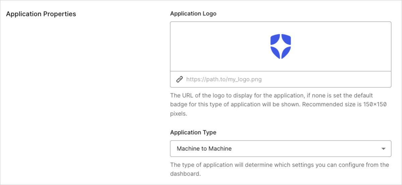Viewport: 402px width, 185px height.
Task: Click the Application Type label
Action: tap(193, 132)
